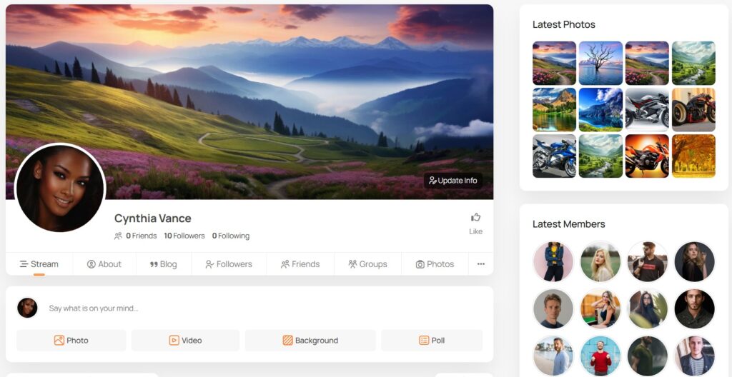
Task: Create a Poll post
Action: pyautogui.click(x=432, y=341)
